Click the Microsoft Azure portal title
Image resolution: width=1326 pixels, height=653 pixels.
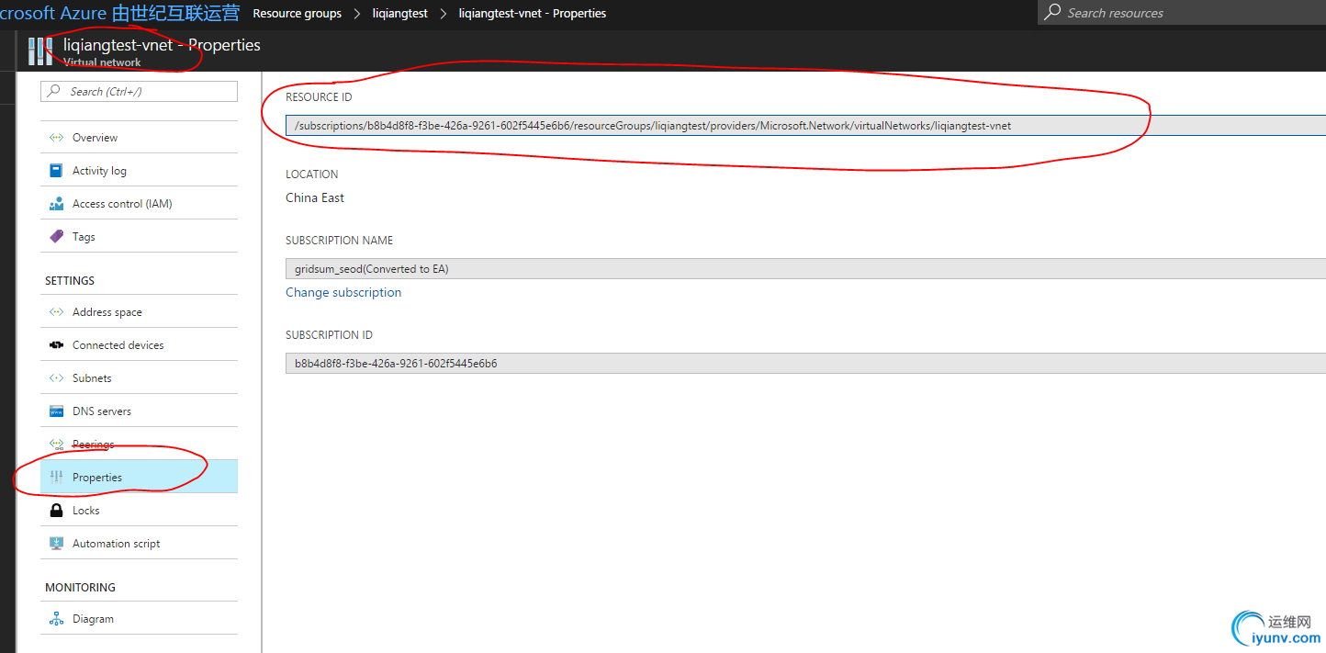(x=119, y=13)
